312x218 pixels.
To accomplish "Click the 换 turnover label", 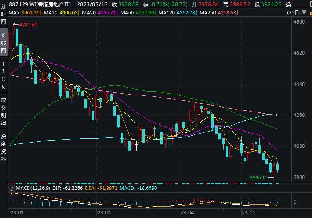I will pos(289,4).
